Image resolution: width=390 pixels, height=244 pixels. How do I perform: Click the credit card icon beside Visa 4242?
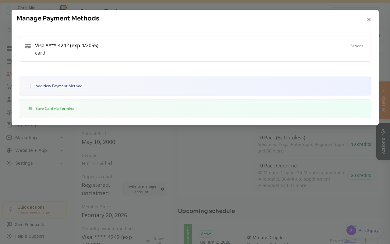28,46
